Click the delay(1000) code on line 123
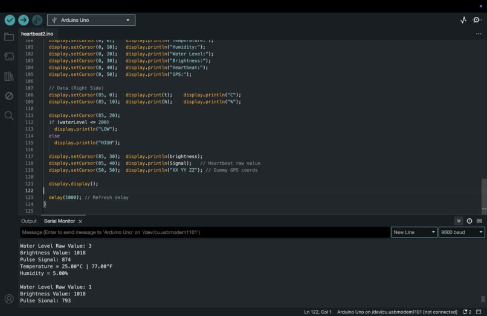The height and width of the screenshot is (316, 487). tap(65, 198)
